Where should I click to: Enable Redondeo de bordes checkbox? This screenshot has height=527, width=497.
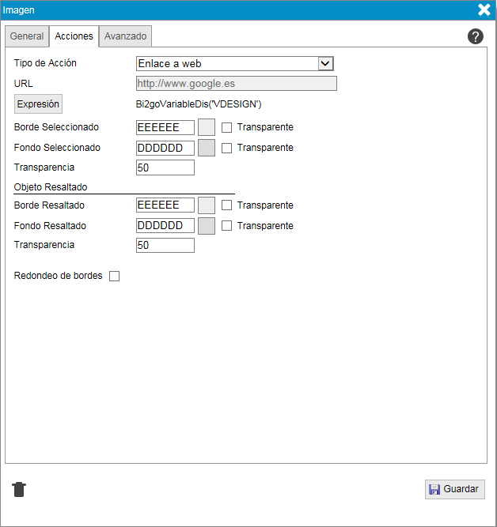(x=114, y=277)
